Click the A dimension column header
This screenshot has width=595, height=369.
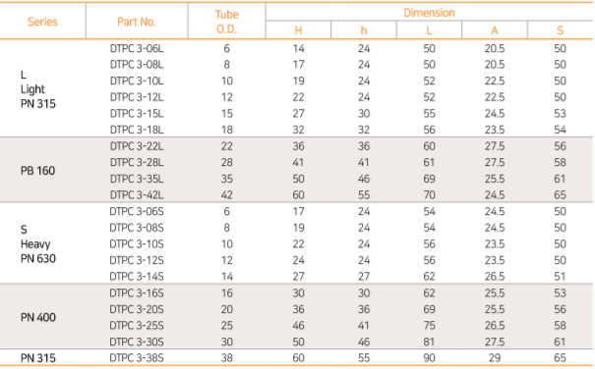pos(495,30)
